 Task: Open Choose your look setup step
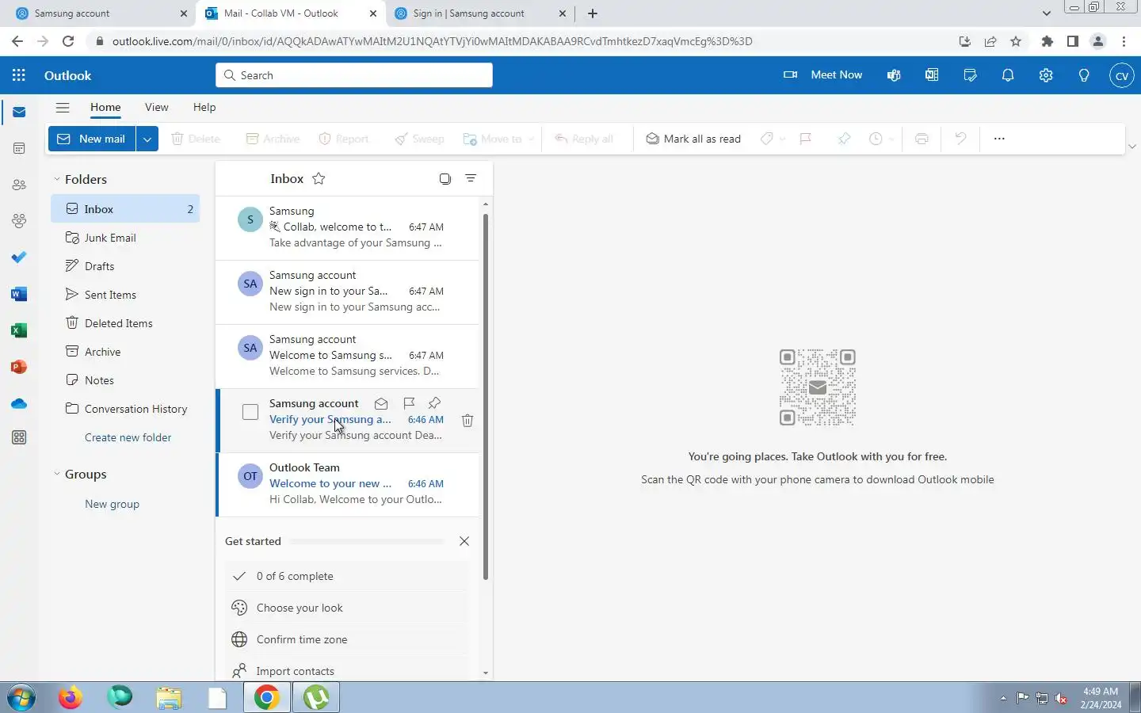pyautogui.click(x=347, y=608)
